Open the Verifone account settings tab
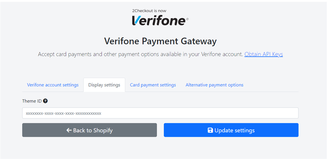The height and width of the screenshot is (161, 328). [53, 85]
